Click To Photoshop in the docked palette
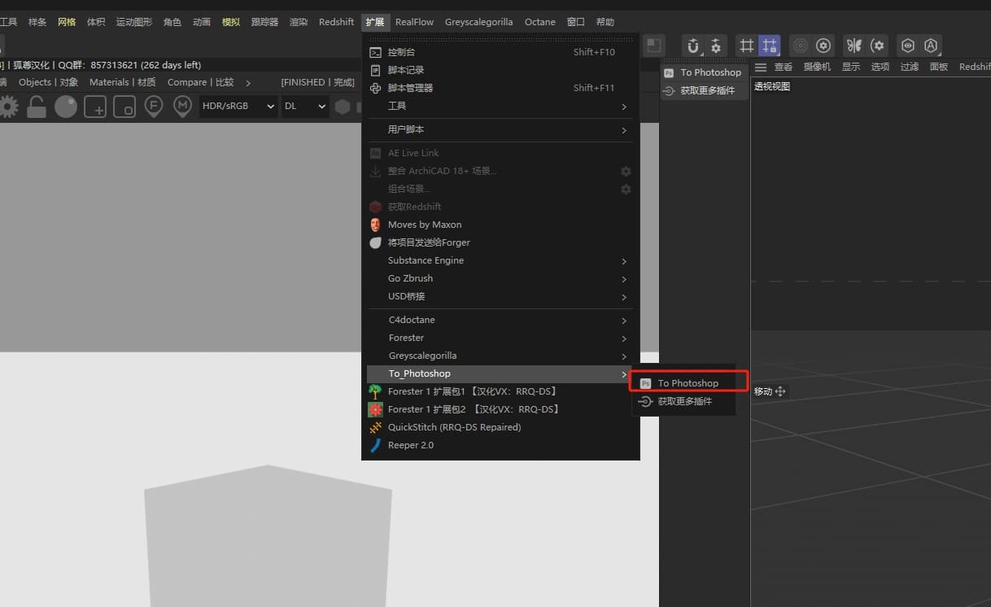The height and width of the screenshot is (607, 991). coord(704,72)
